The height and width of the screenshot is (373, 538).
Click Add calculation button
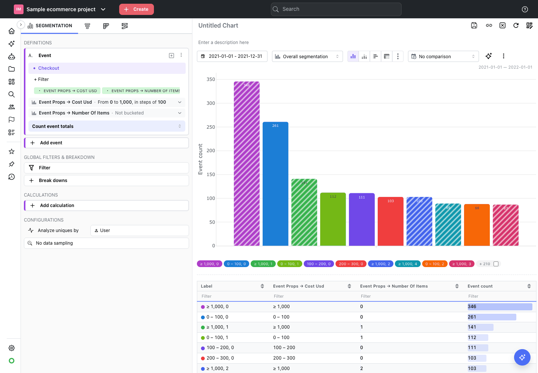click(x=107, y=206)
